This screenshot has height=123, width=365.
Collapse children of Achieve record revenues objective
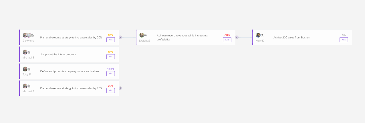(x=237, y=37)
